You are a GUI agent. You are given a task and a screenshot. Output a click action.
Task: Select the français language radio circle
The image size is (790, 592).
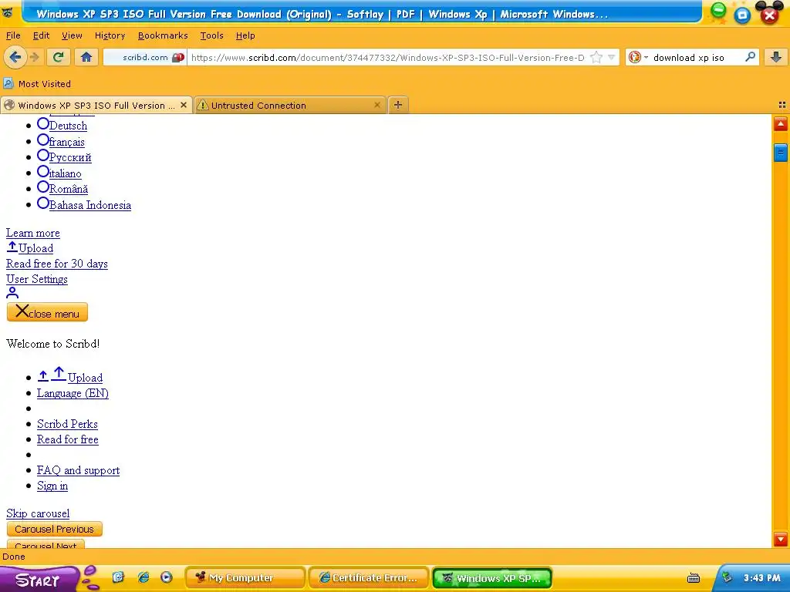coord(43,140)
